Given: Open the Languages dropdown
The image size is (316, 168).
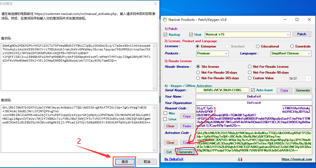Looking at the screenshot, I should tap(309, 54).
